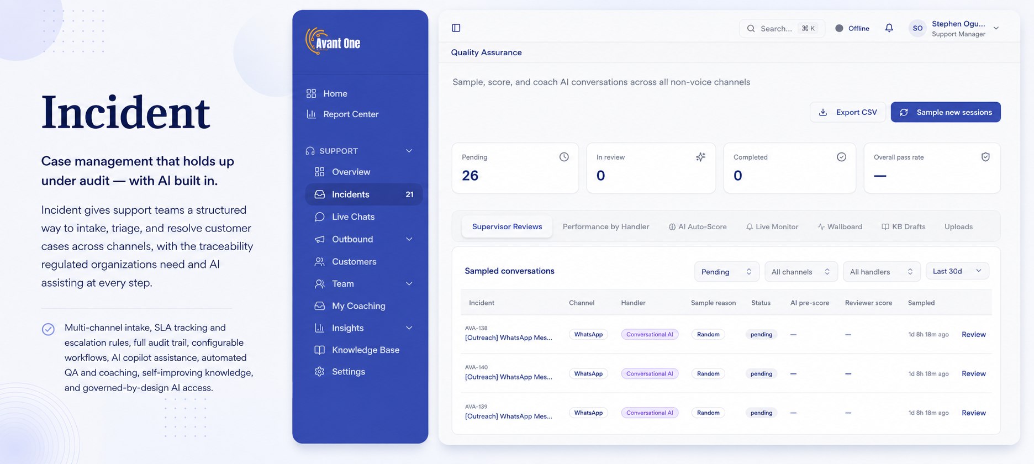Open the Pending status filter dropdown
The height and width of the screenshot is (464, 1034).
(726, 271)
